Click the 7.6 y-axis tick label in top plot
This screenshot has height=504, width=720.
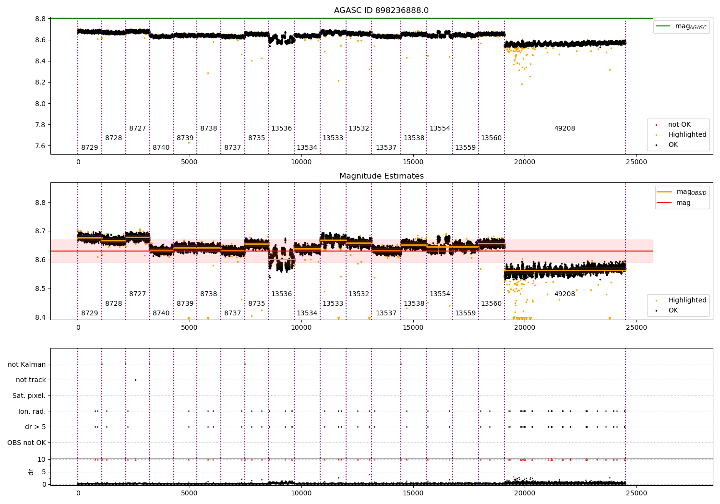coord(41,146)
